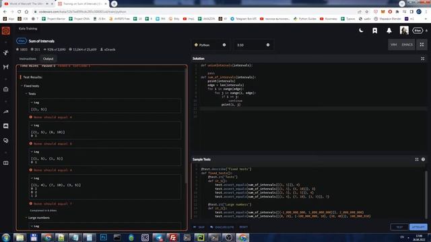Click the RESET link
This screenshot has height=242, width=431.
coord(244,227)
